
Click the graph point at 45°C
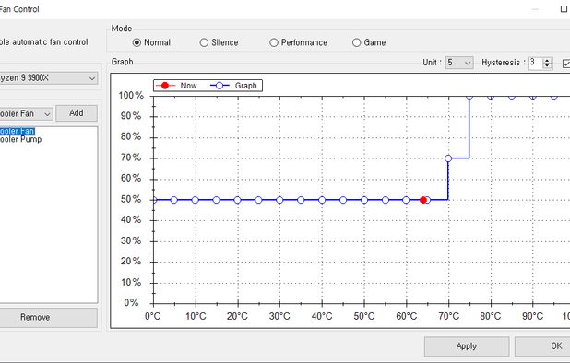click(343, 200)
